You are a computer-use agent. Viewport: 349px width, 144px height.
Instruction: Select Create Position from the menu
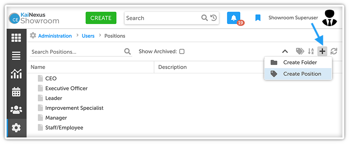[298, 74]
